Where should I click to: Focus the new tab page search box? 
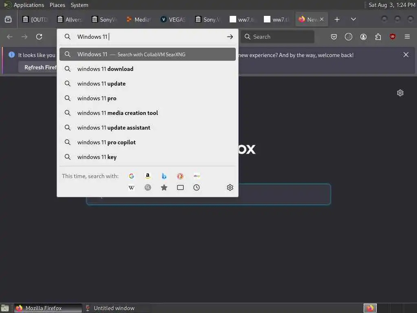click(x=208, y=194)
